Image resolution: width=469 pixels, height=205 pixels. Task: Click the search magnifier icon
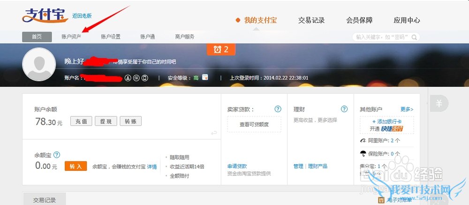click(x=414, y=37)
